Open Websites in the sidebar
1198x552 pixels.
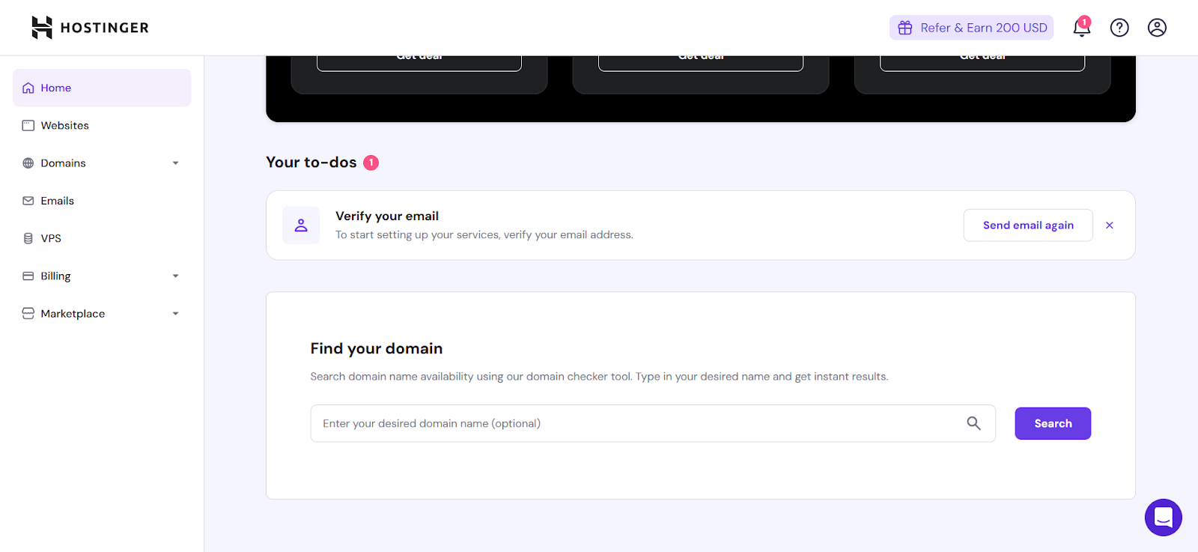tap(102, 125)
